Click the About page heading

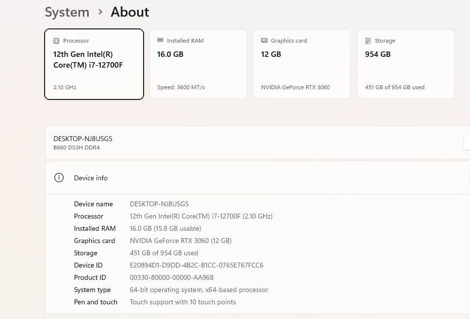tap(130, 12)
